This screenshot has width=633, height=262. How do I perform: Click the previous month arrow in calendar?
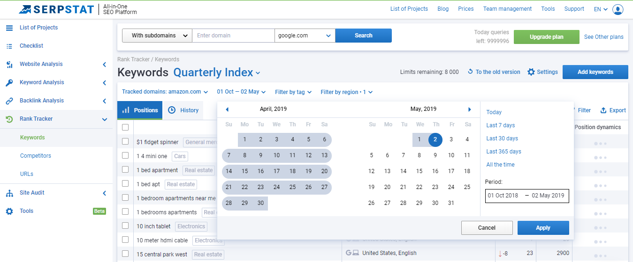click(227, 109)
